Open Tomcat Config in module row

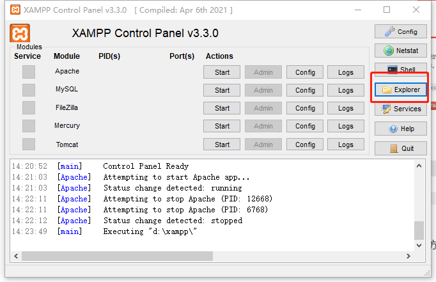tap(305, 145)
